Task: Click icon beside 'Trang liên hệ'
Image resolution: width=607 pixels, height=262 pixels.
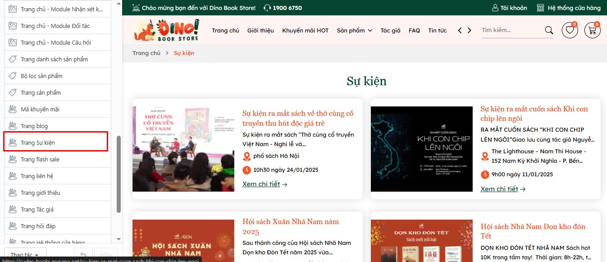Action: pyautogui.click(x=13, y=176)
